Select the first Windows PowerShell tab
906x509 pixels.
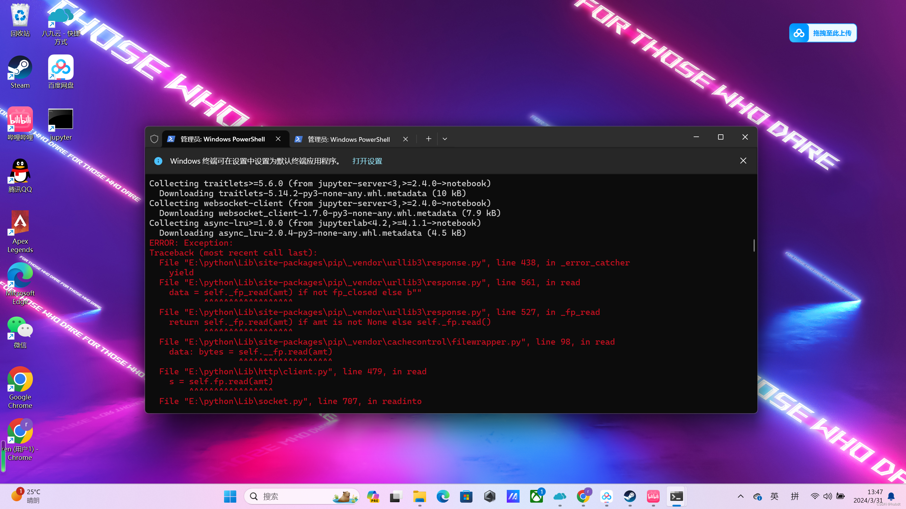pyautogui.click(x=222, y=139)
